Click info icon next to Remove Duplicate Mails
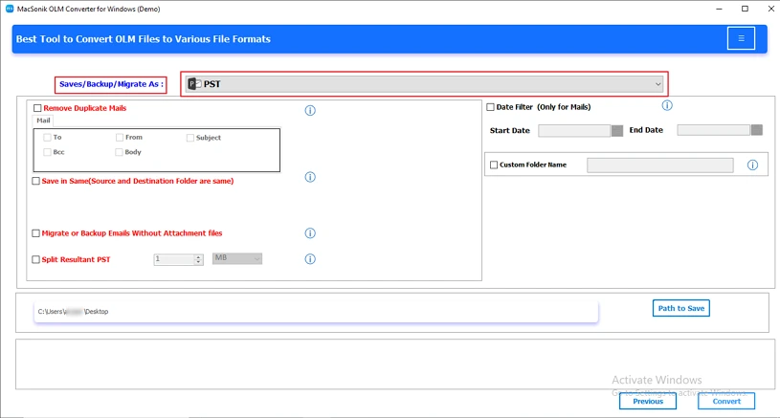 pos(310,110)
